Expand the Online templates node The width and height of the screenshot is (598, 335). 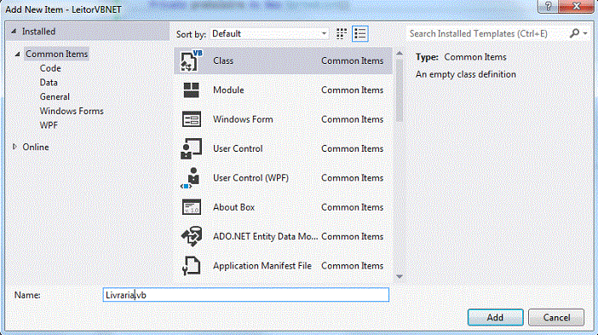coord(14,147)
